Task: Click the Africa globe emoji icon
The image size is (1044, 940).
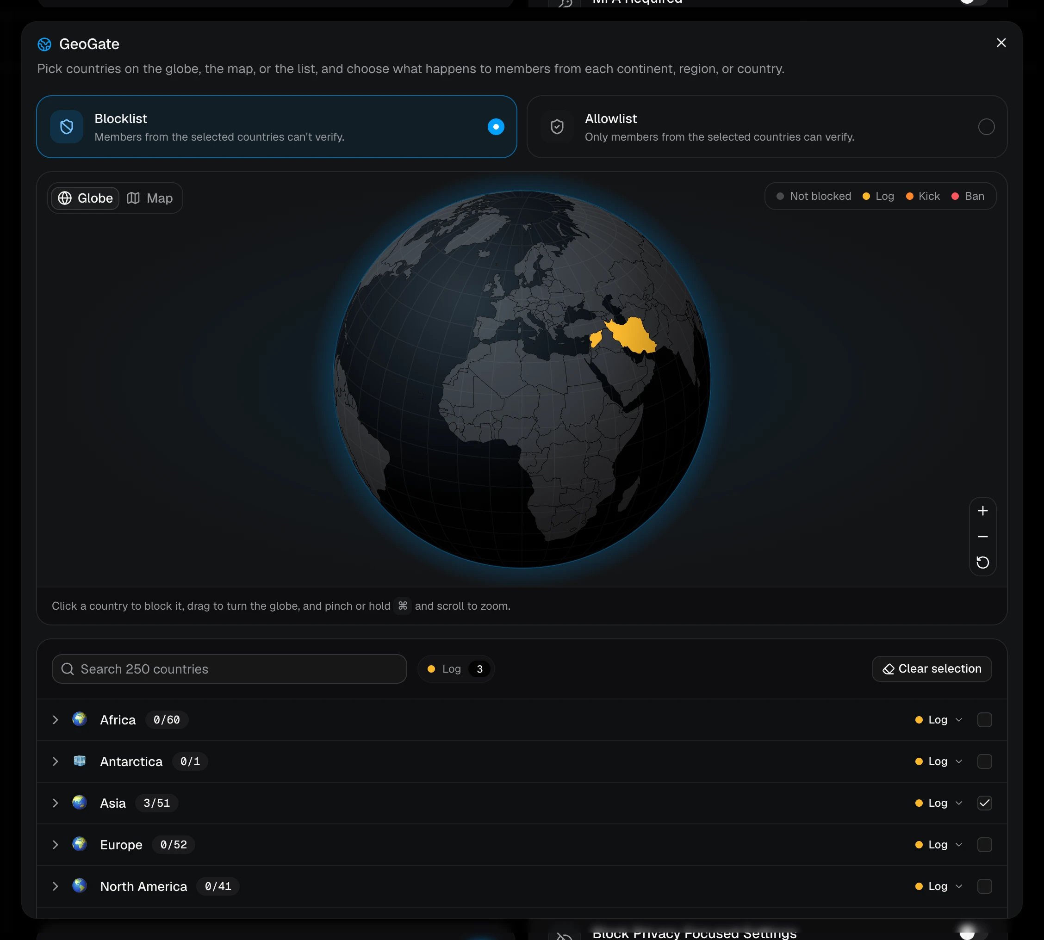Action: point(80,719)
